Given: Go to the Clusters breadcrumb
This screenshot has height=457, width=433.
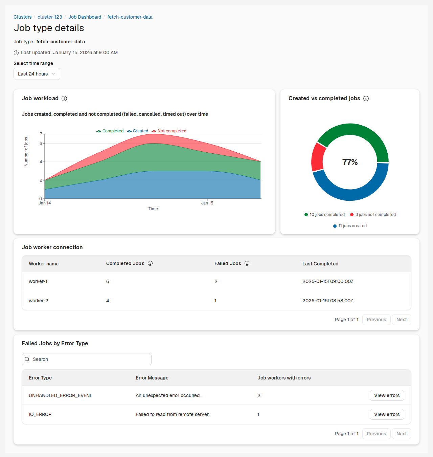Looking at the screenshot, I should click(x=23, y=17).
